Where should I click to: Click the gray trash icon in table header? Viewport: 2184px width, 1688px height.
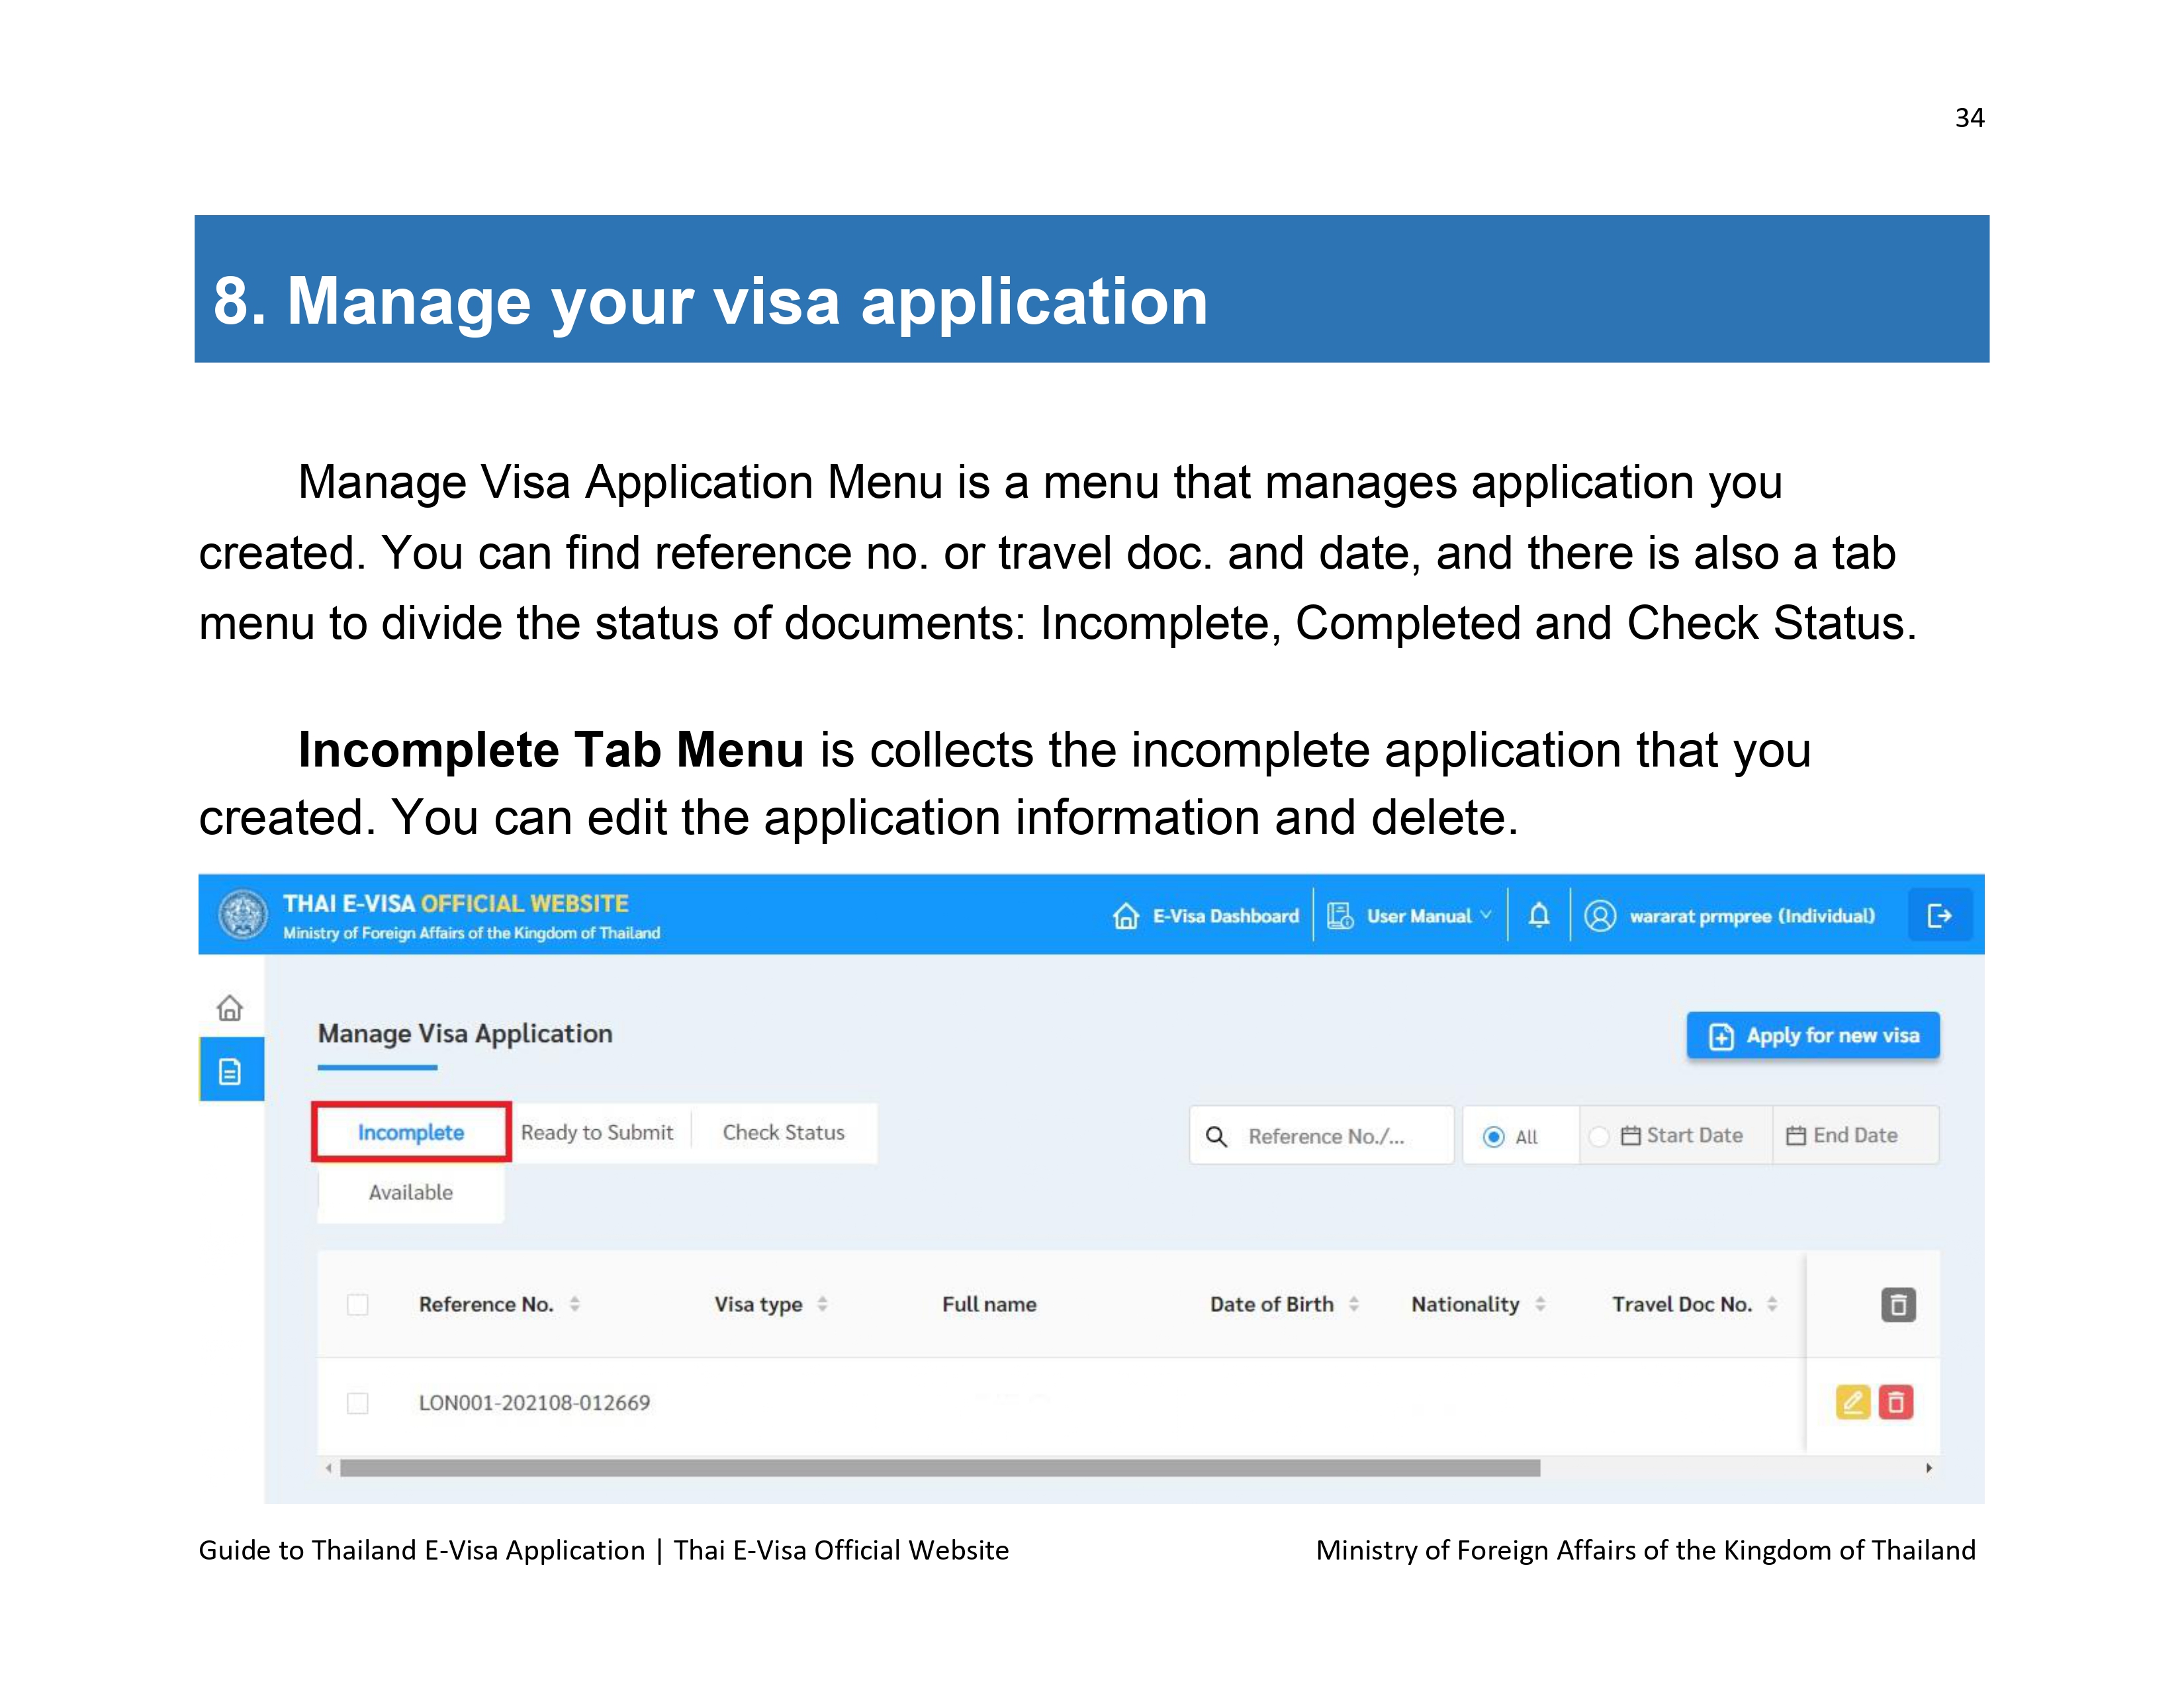coord(1898,1304)
